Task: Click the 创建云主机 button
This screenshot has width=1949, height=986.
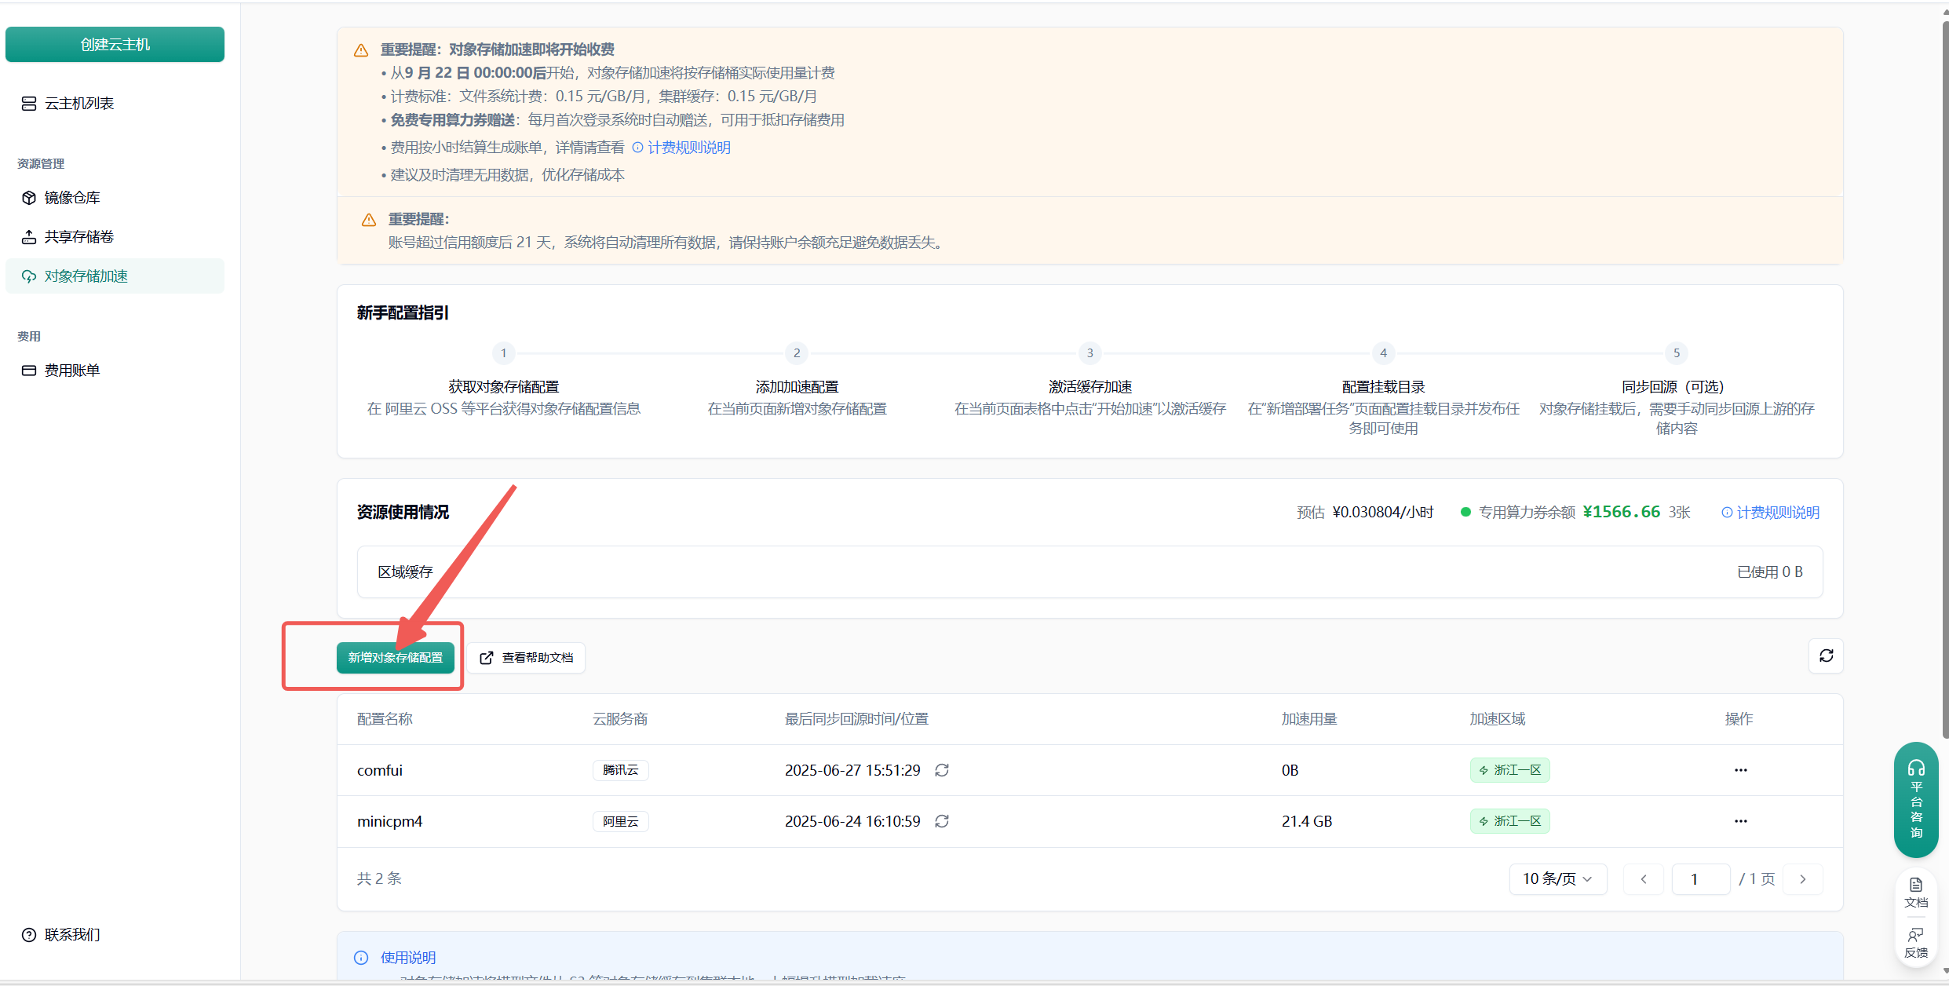Action: click(x=115, y=45)
